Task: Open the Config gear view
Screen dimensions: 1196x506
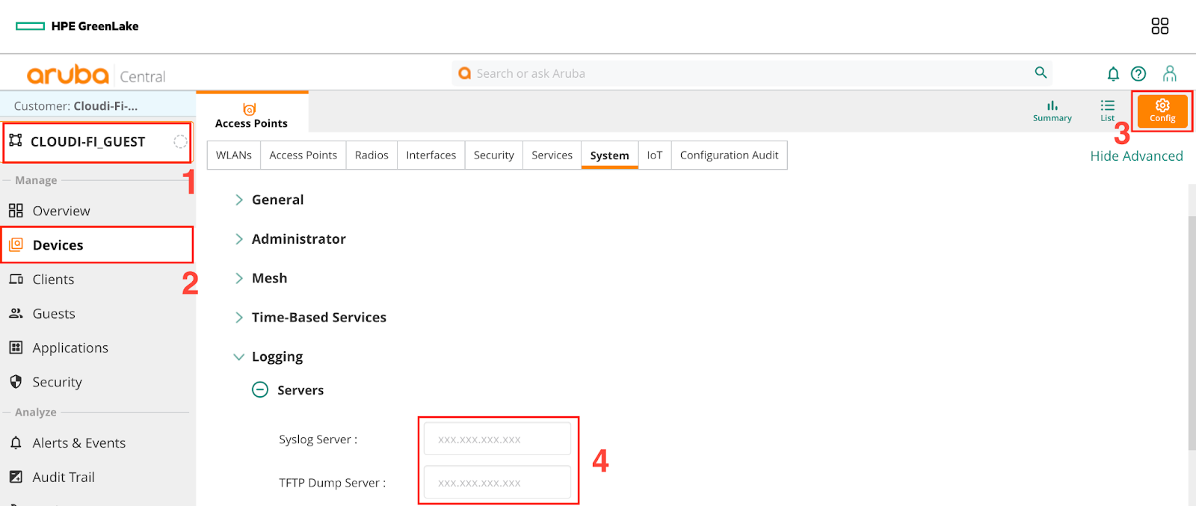Action: pyautogui.click(x=1162, y=111)
